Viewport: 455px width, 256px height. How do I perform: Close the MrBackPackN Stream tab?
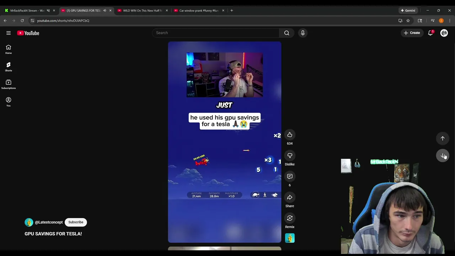[54, 11]
